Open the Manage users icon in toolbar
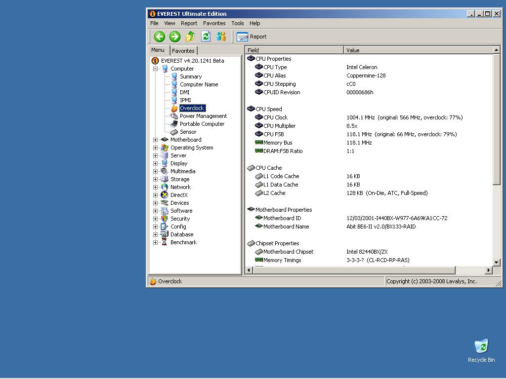 click(x=221, y=37)
